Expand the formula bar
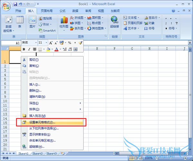Screen dimensions: 193x161 pos(190,43)
